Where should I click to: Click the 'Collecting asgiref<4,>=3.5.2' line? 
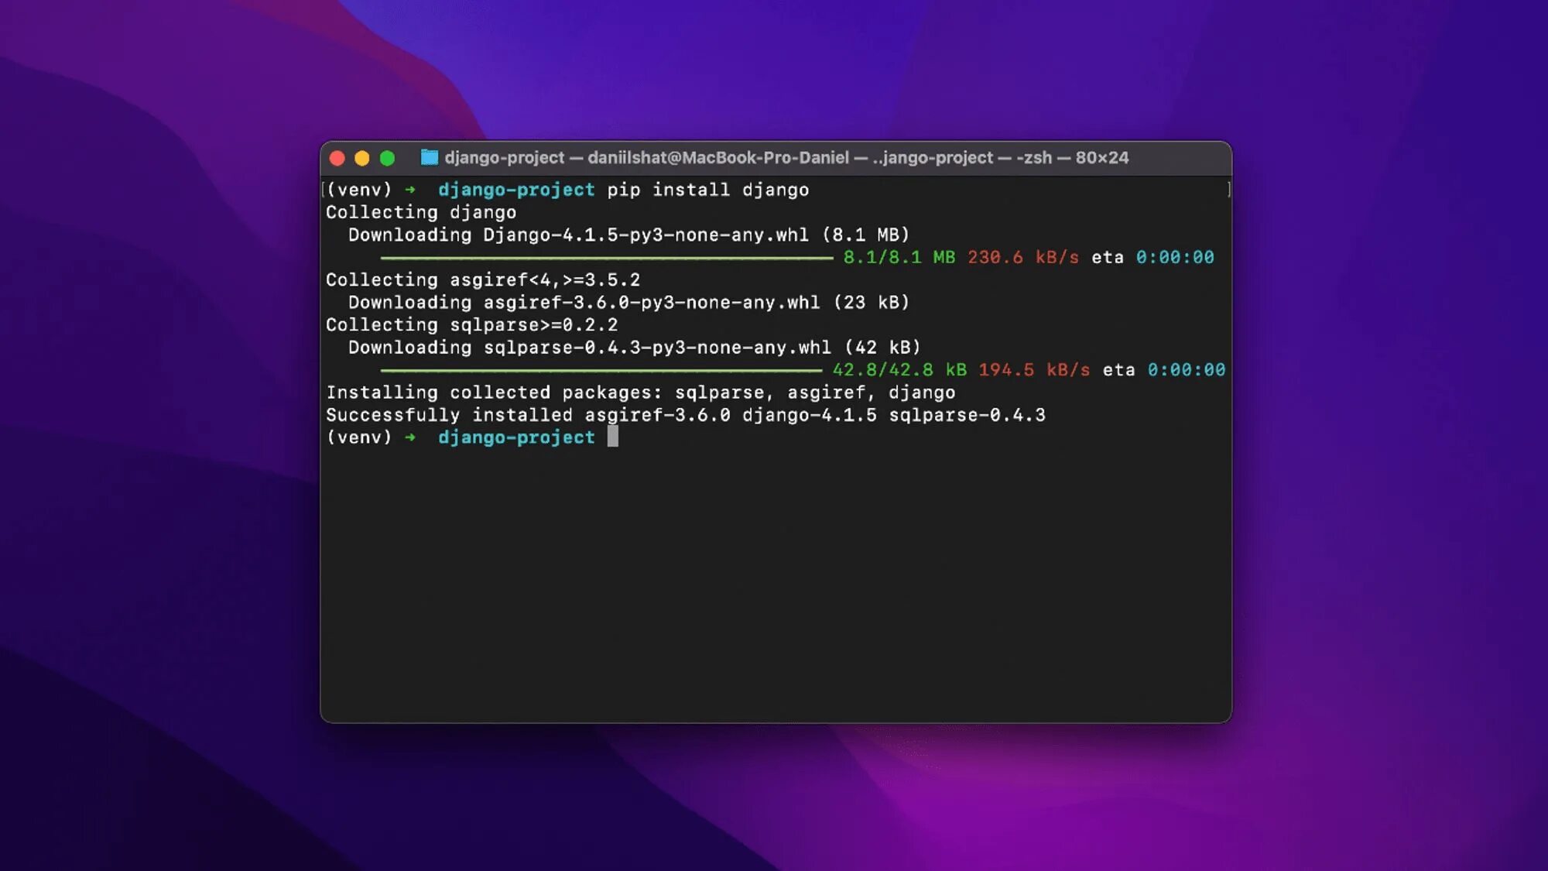(482, 279)
